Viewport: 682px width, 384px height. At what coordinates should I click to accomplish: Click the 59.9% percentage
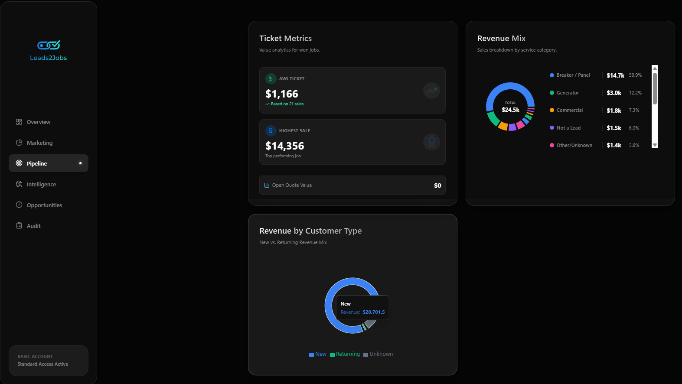click(635, 75)
